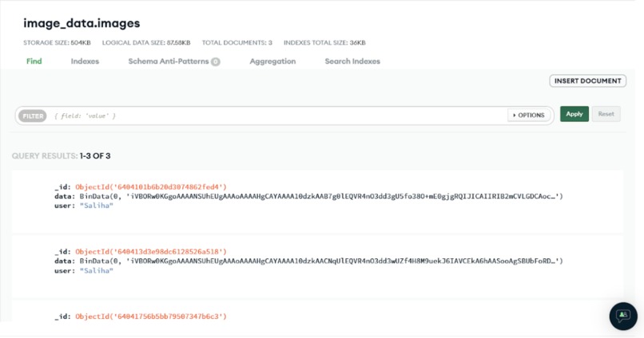Switch to the Aggregation tab
Image resolution: width=644 pixels, height=338 pixels.
pyautogui.click(x=272, y=61)
